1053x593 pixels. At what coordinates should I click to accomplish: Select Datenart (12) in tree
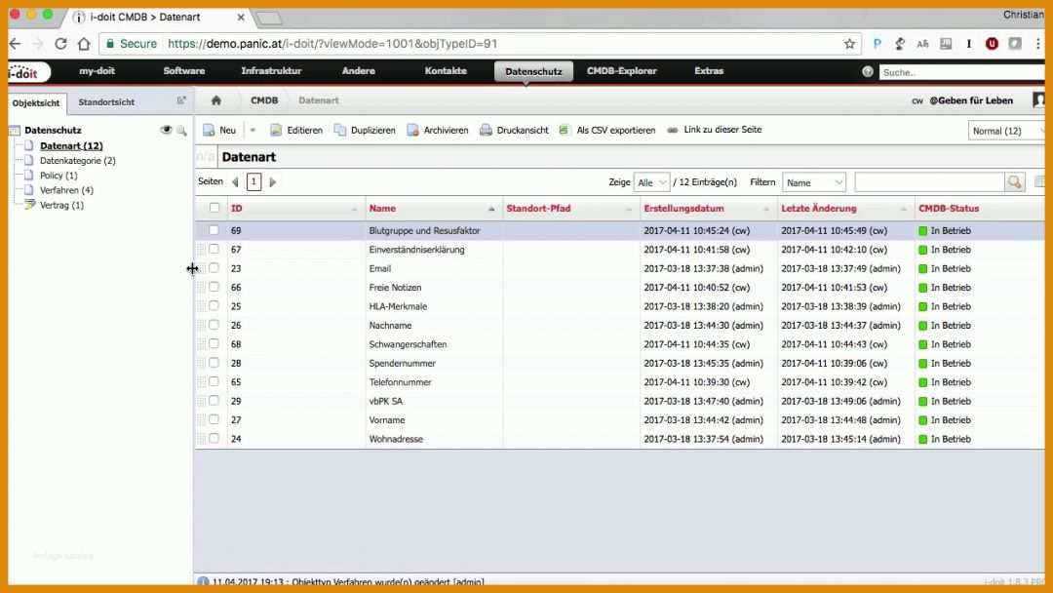(x=71, y=145)
